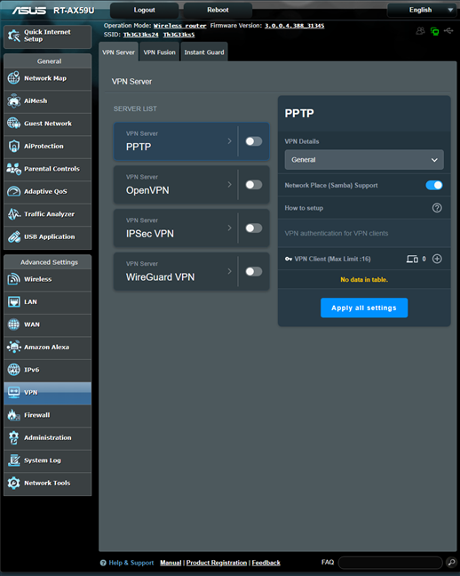Screen dimensions: 460x576
Task: Open the VPN Details General dropdown
Action: [x=364, y=160]
